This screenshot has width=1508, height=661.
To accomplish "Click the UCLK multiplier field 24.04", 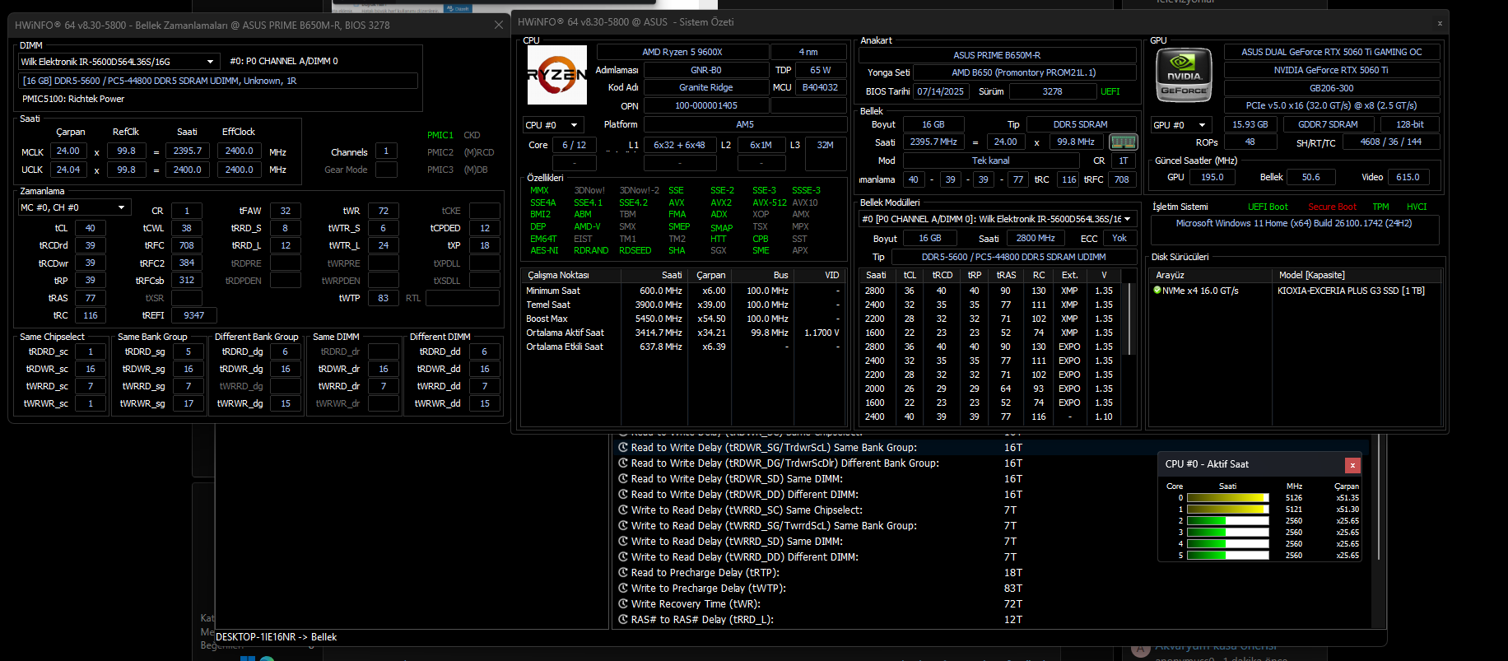I will coord(68,170).
